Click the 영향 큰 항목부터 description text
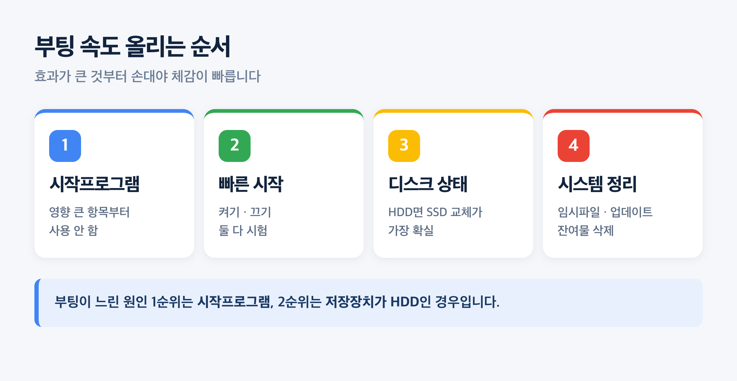The width and height of the screenshot is (737, 381). 89,212
